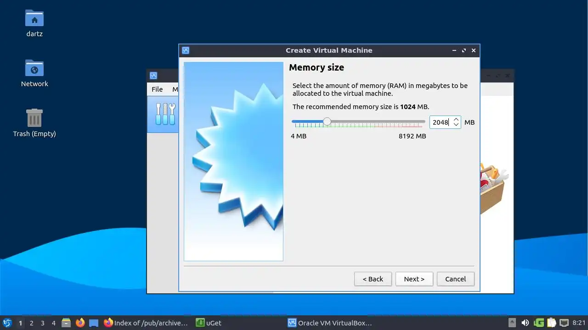
Task: Close the Create Virtual Machine dialog
Action: pyautogui.click(x=474, y=50)
